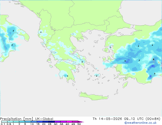Screen dimensions: 162x125
Task: Pick the 10–15 mm legend color swatch
Action: (34, 122)
